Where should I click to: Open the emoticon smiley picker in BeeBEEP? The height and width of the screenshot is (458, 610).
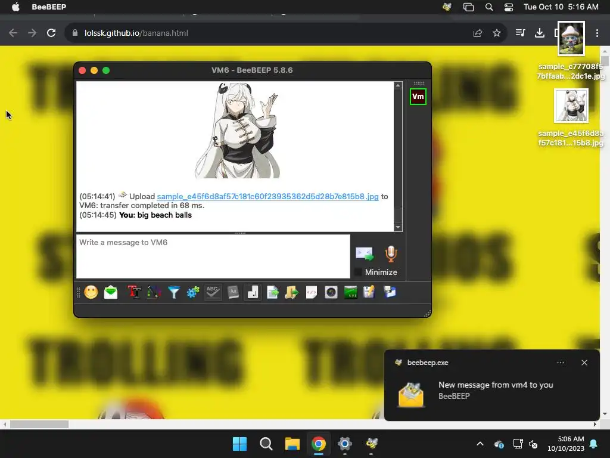[91, 292]
